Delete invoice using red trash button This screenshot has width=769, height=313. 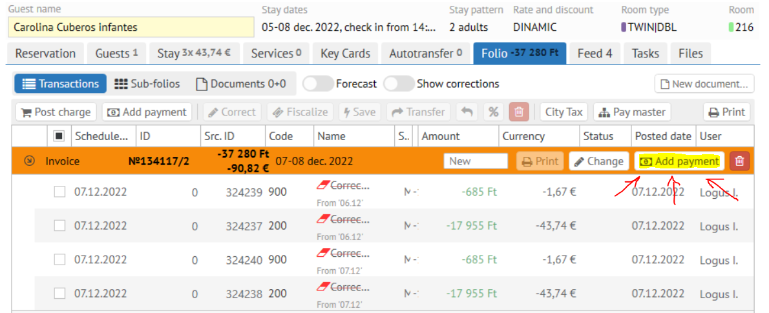tap(739, 161)
